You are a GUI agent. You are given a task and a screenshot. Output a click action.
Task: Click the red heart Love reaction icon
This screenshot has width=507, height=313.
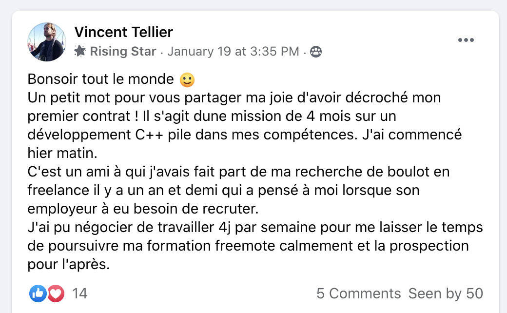point(56,293)
